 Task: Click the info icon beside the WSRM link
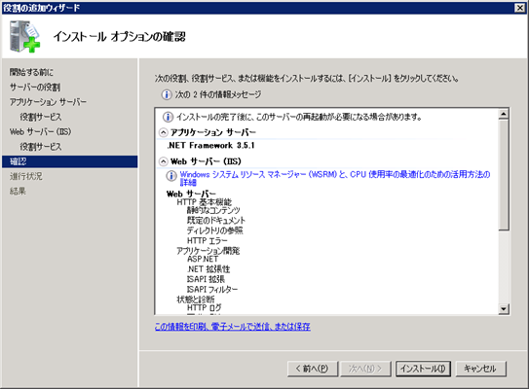coord(171,175)
